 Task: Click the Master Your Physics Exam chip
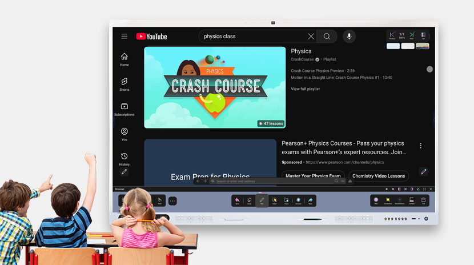[x=313, y=175]
